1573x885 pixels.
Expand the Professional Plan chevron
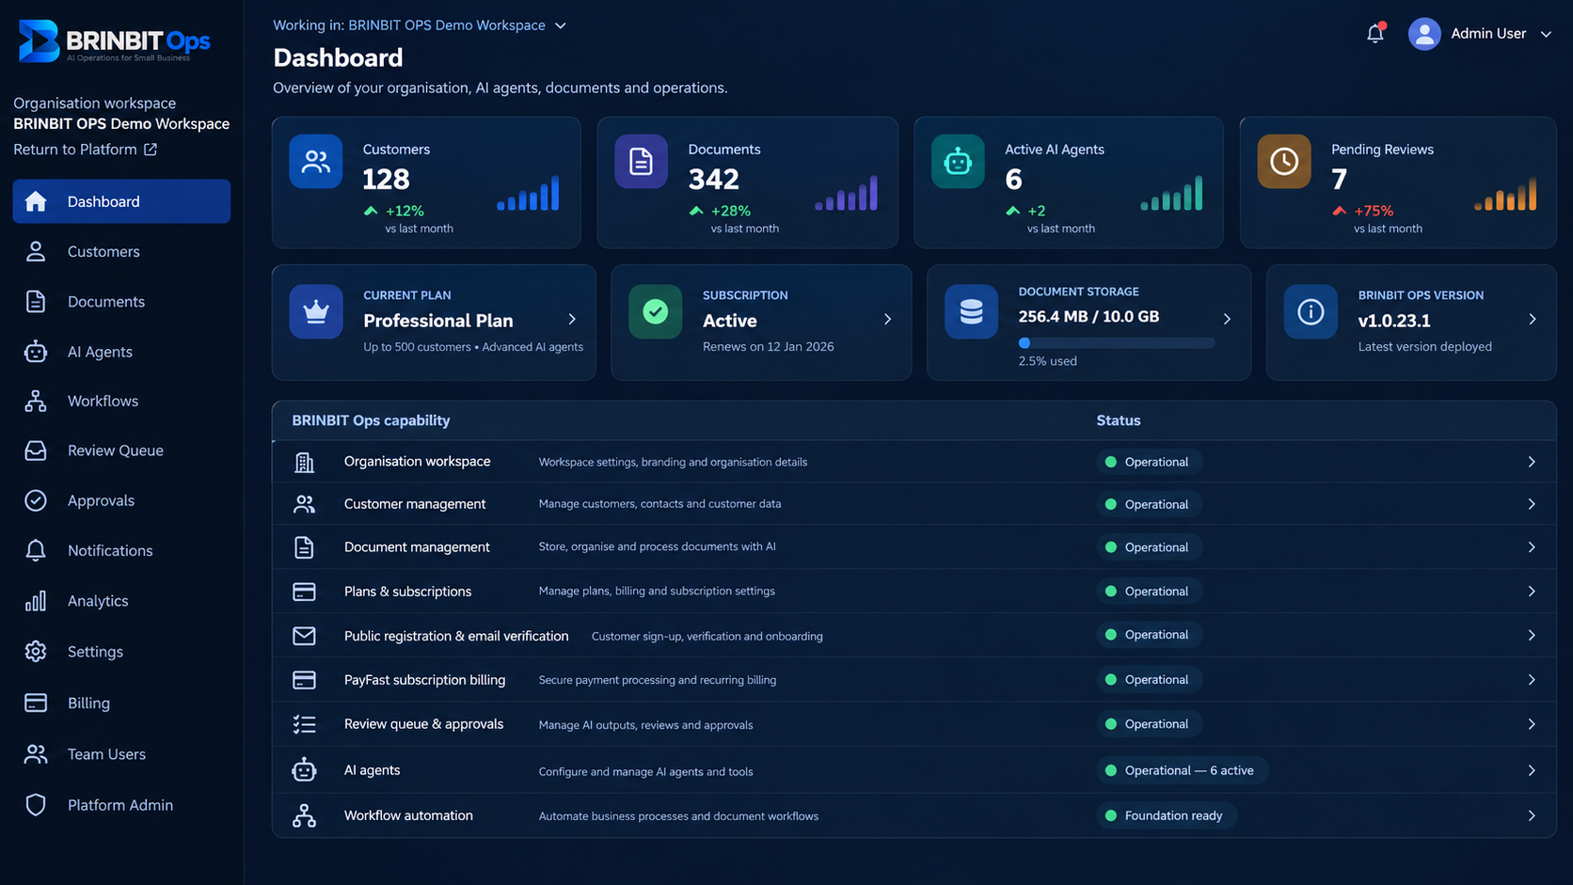[572, 319]
